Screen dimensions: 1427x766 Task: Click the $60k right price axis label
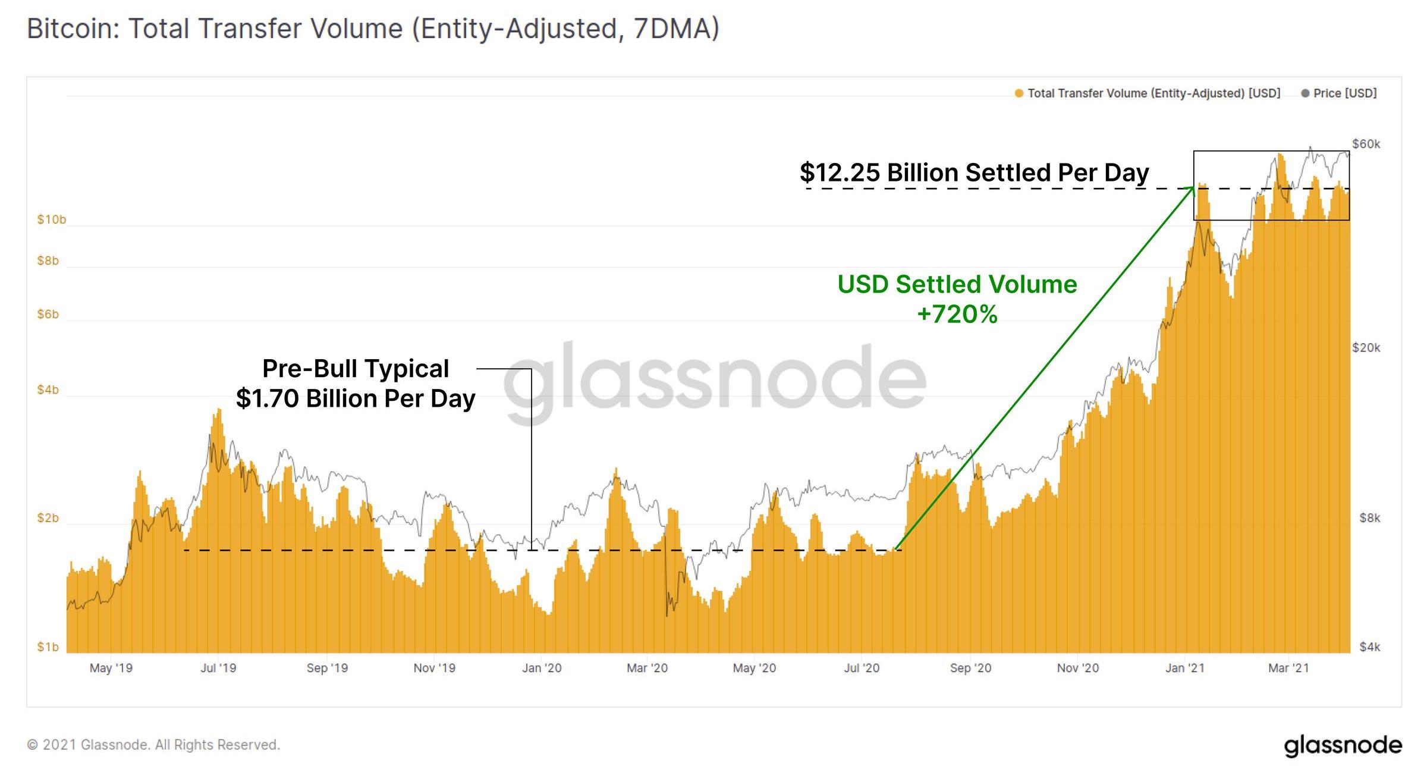(x=1366, y=144)
